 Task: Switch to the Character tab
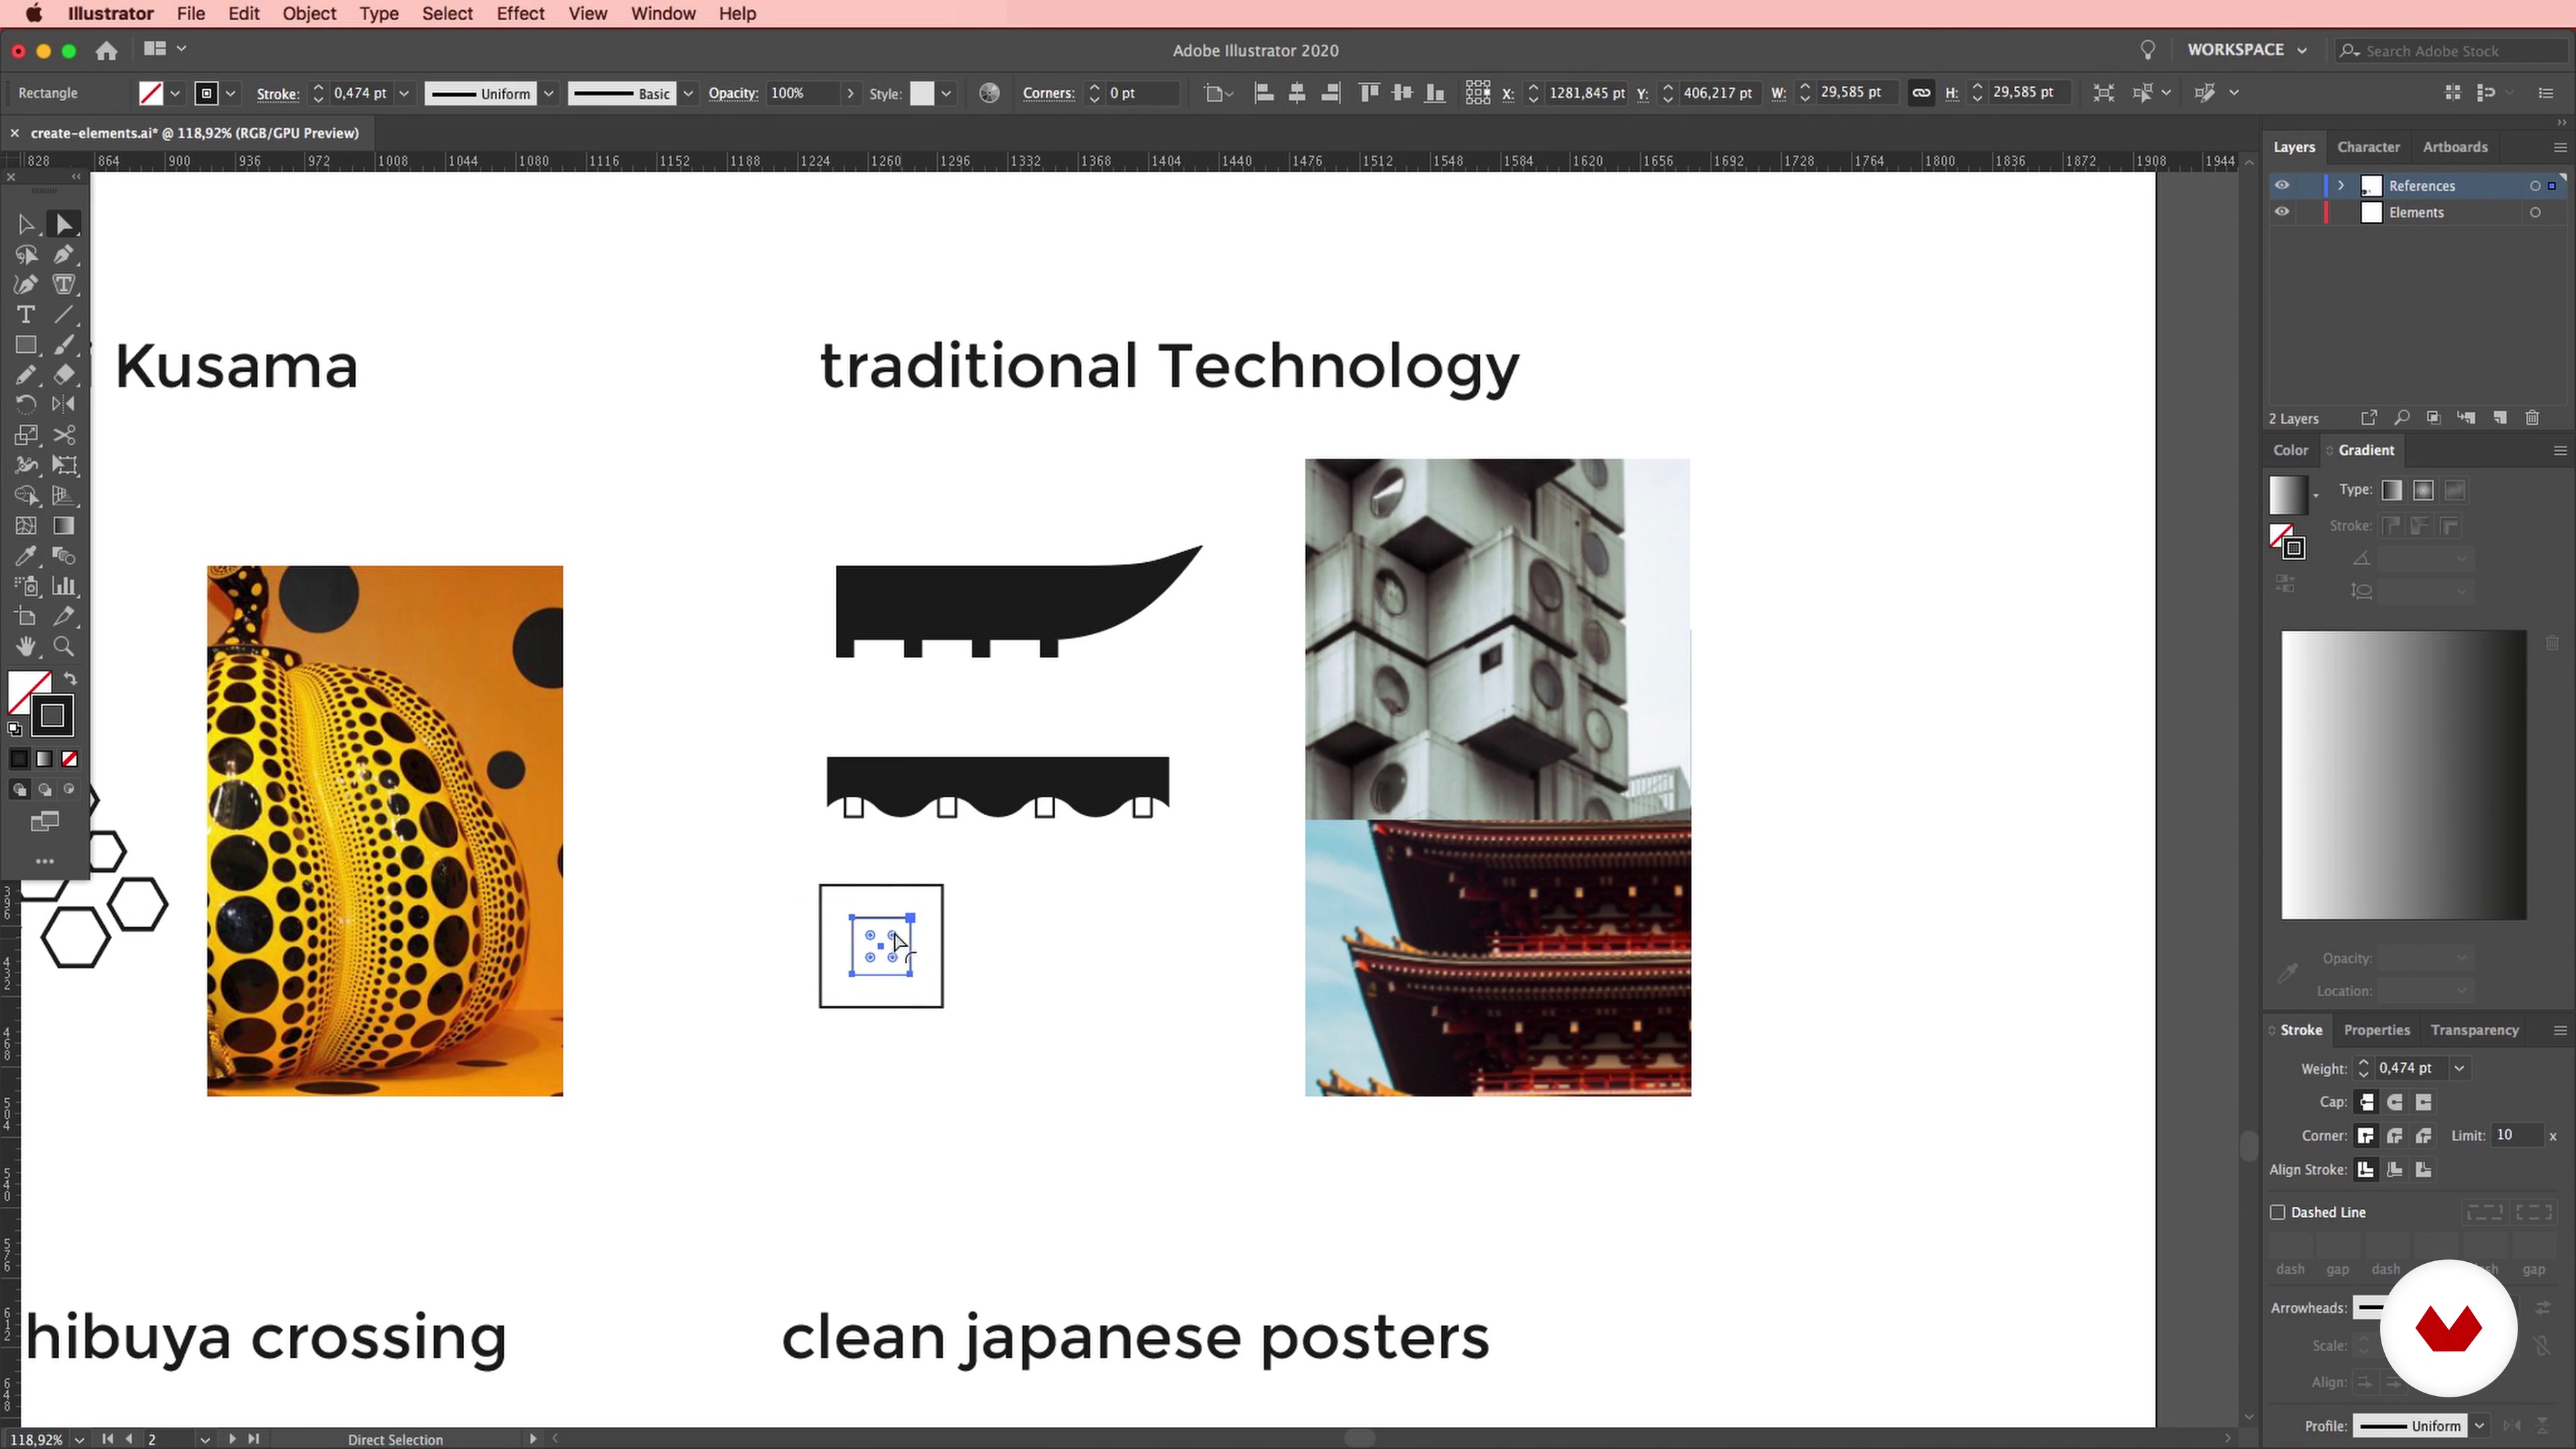[x=2368, y=147]
